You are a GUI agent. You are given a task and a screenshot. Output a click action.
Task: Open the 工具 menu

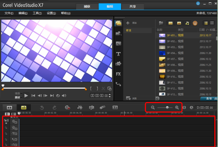point(37,13)
